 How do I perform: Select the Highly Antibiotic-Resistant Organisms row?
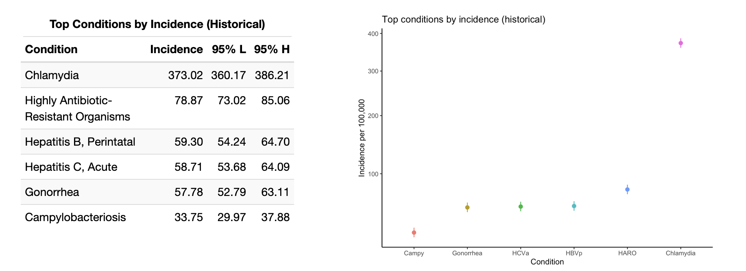[77, 109]
